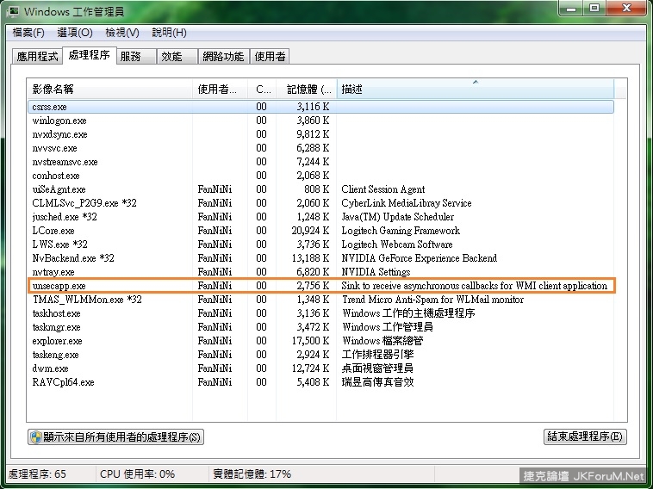Screen dimensions: 653x489
Task: Maximize the Task Manager window
Action: tap(594, 9)
